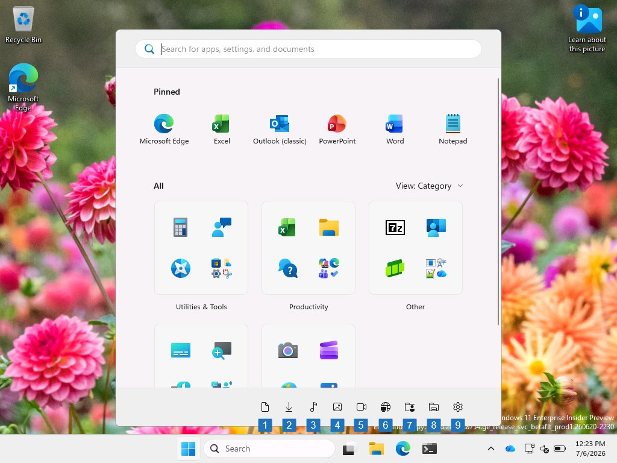Click the All section heading
The image size is (617, 463).
(158, 186)
